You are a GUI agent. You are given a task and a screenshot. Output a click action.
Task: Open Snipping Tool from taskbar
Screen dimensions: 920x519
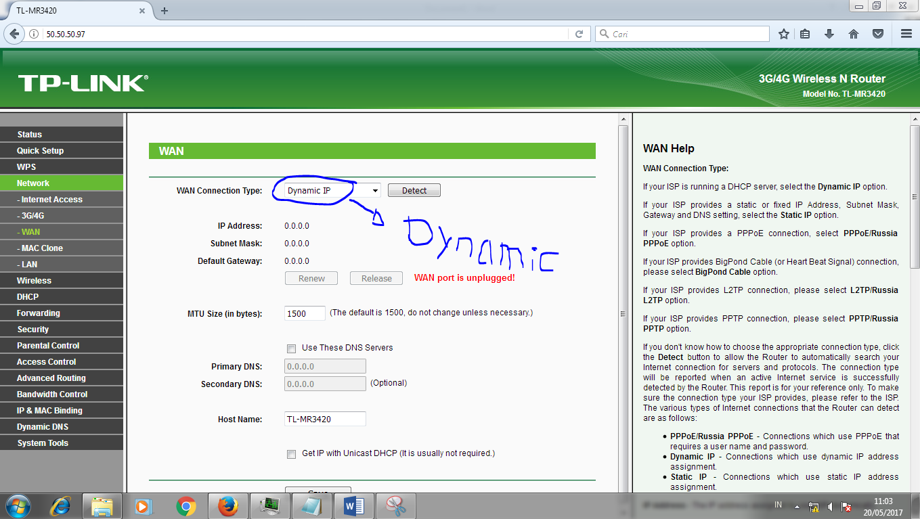(396, 505)
